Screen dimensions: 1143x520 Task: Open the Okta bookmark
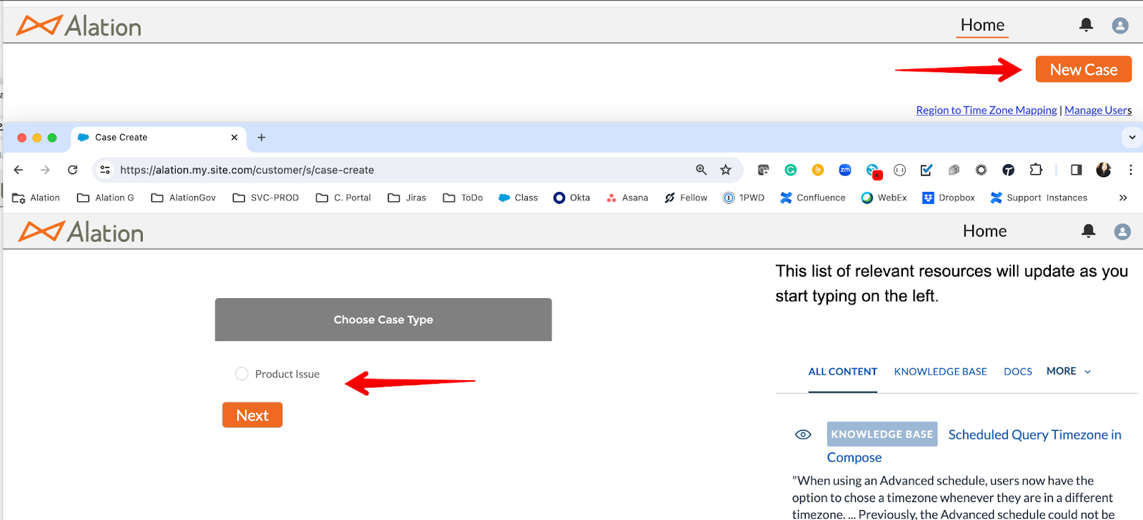coord(571,198)
